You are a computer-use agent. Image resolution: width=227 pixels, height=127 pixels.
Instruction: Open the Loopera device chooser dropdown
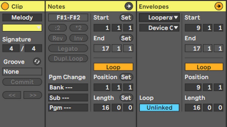(x=159, y=17)
